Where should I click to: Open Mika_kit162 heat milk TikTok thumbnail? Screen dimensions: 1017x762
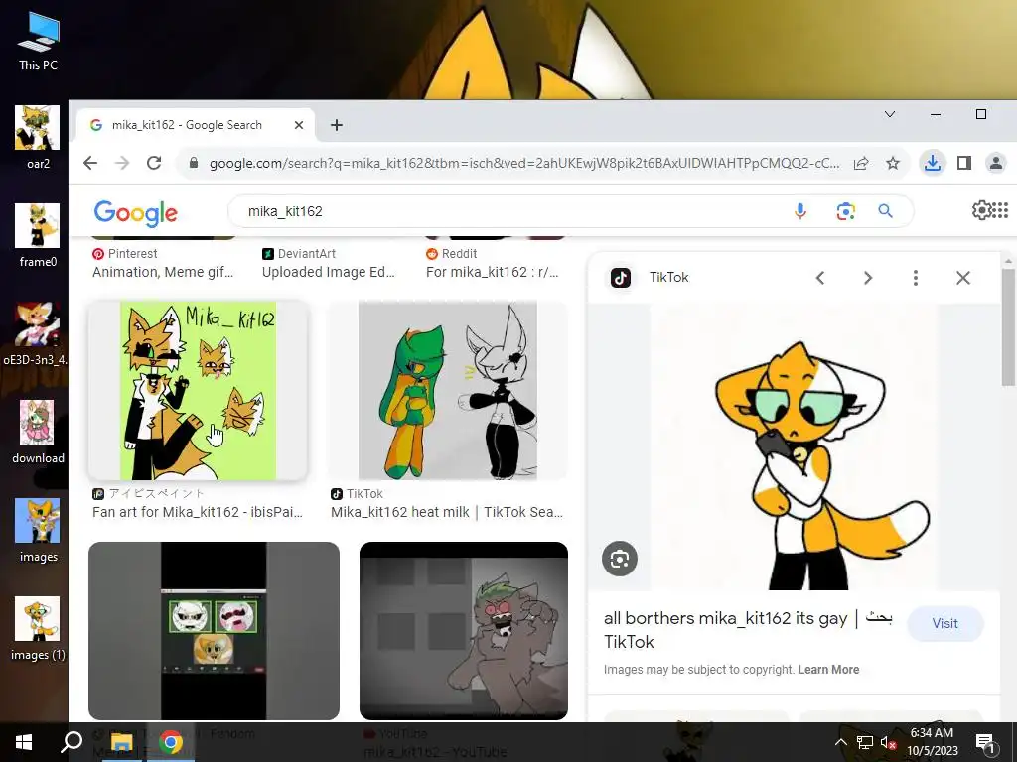tap(448, 390)
